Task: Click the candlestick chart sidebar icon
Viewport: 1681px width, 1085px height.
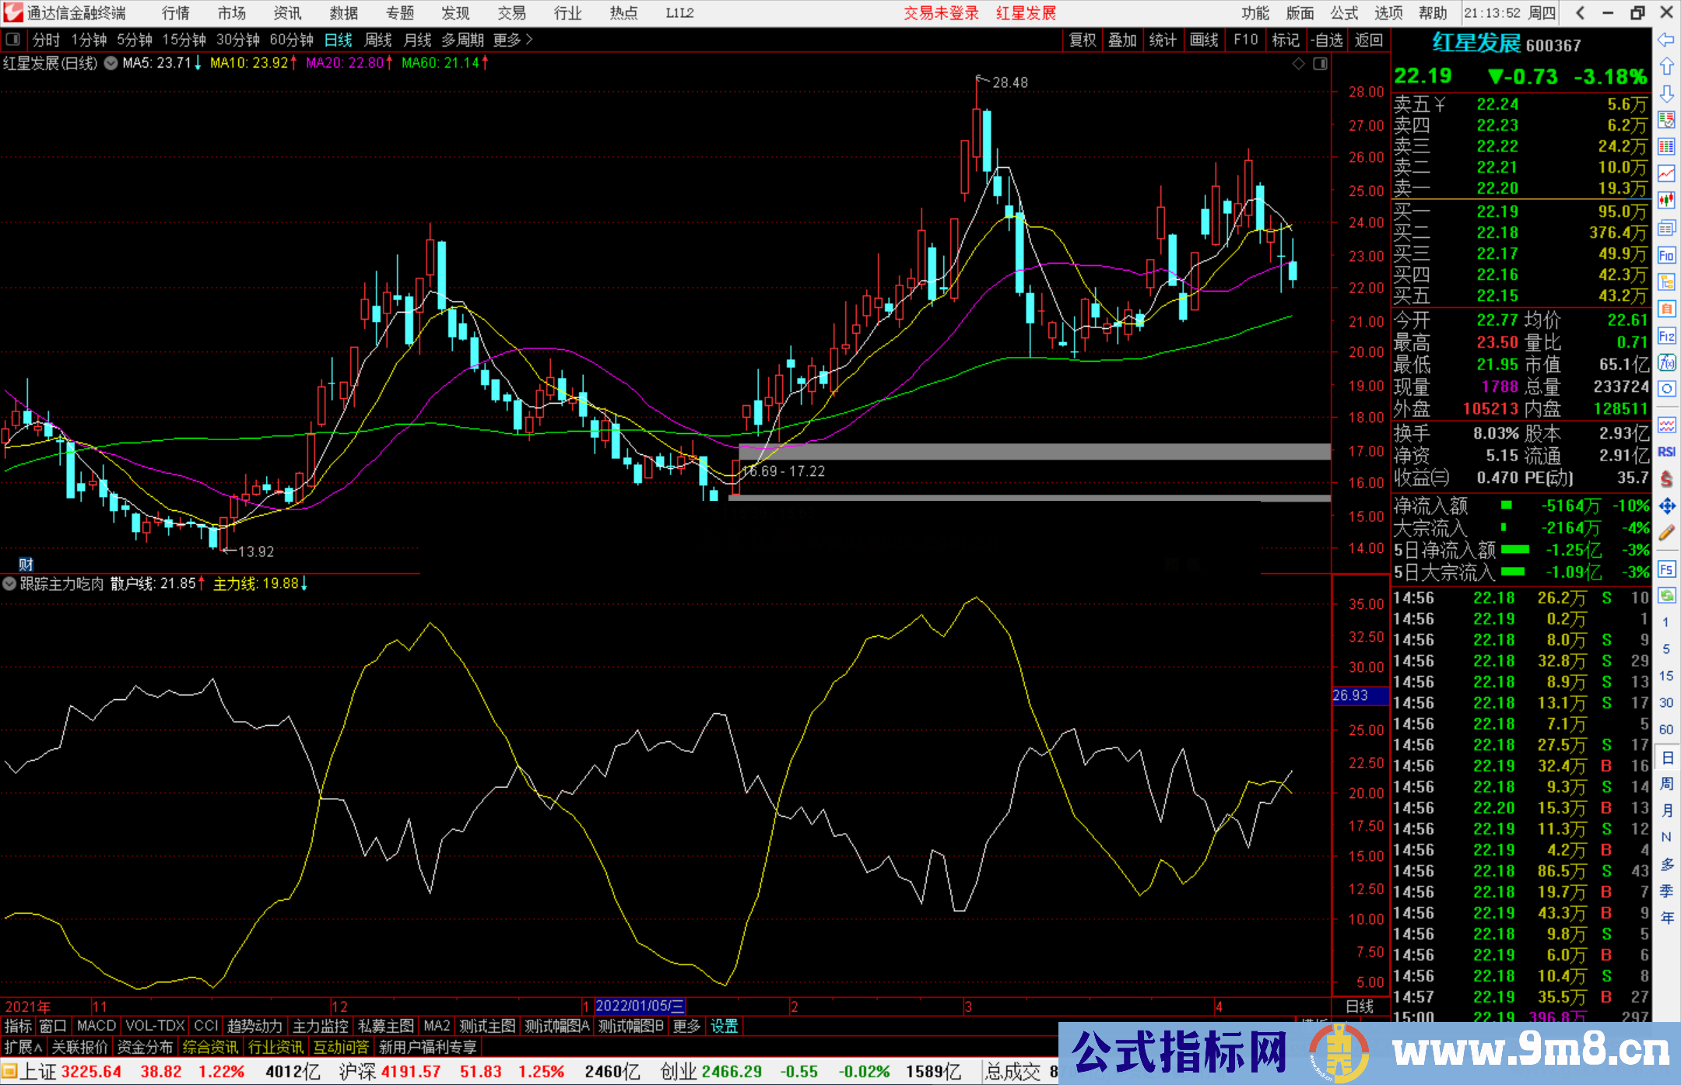Action: pos(1666,200)
